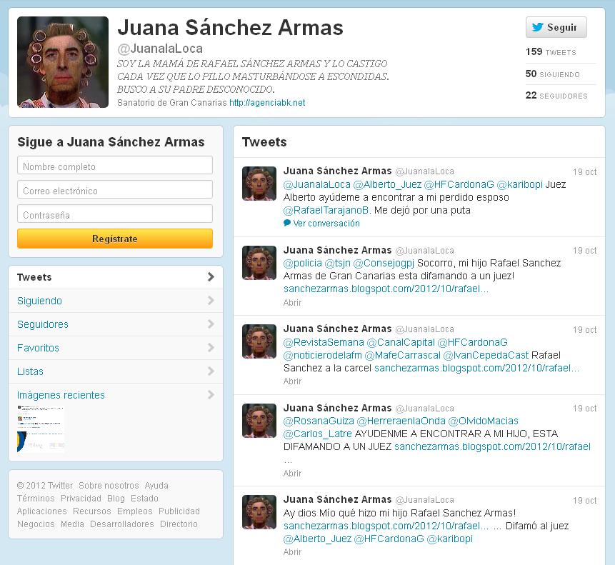View the 159 Tweets count

point(551,51)
